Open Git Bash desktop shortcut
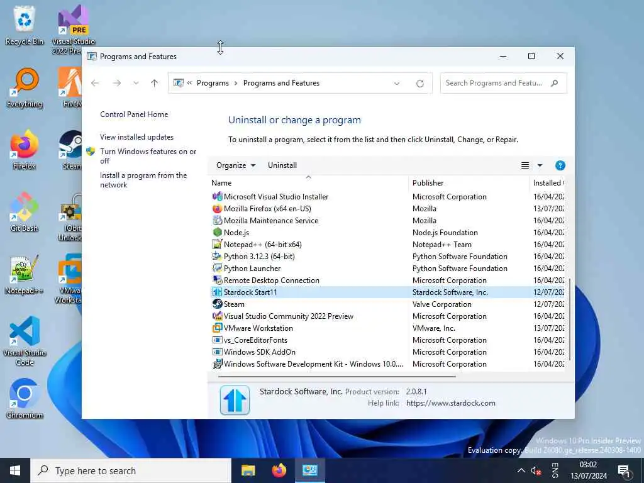644x483 pixels. coord(25,212)
